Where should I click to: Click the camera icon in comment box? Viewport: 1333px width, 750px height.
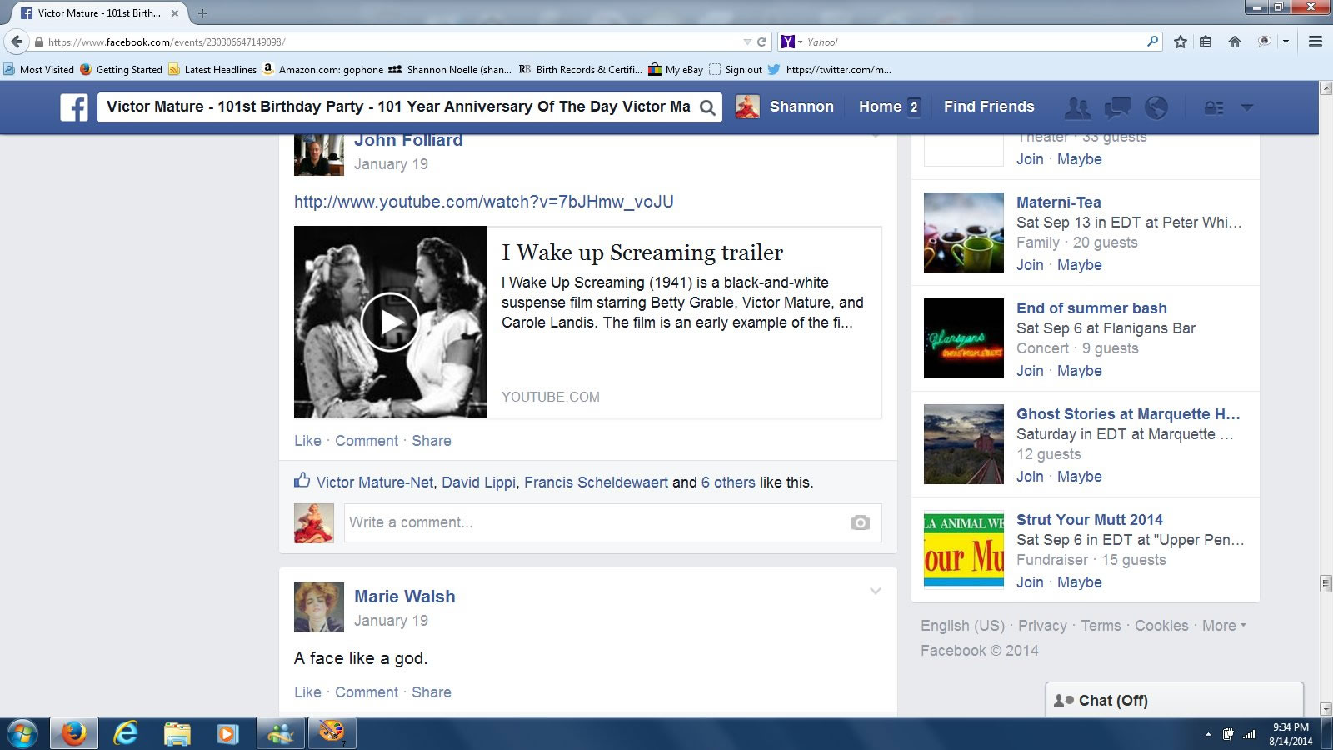[861, 522]
